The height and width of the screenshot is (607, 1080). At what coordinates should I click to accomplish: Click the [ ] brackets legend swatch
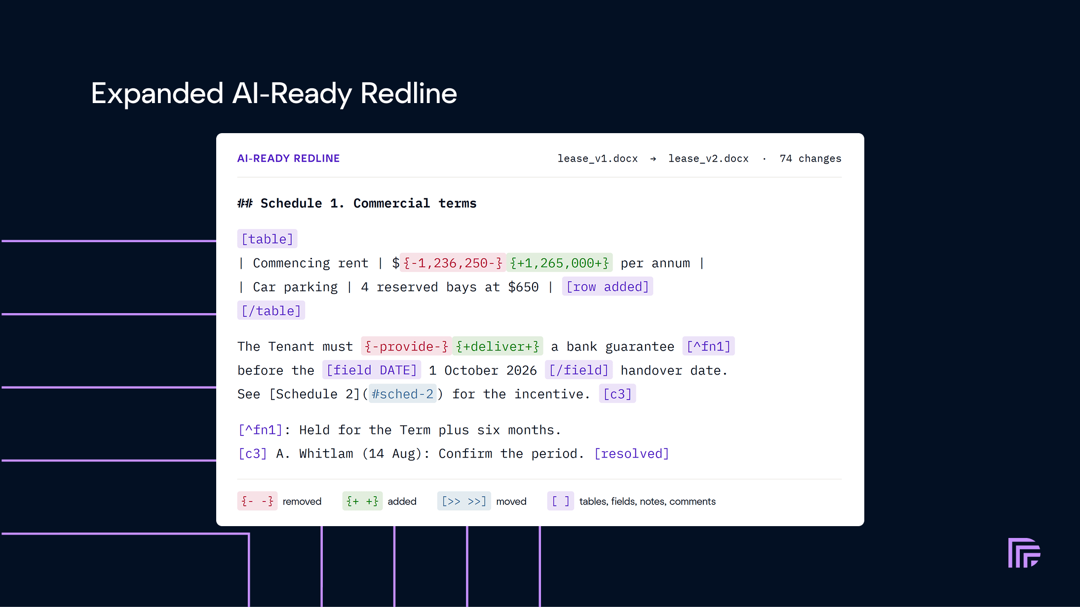coord(561,501)
